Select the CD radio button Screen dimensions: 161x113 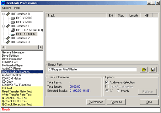[107, 91]
